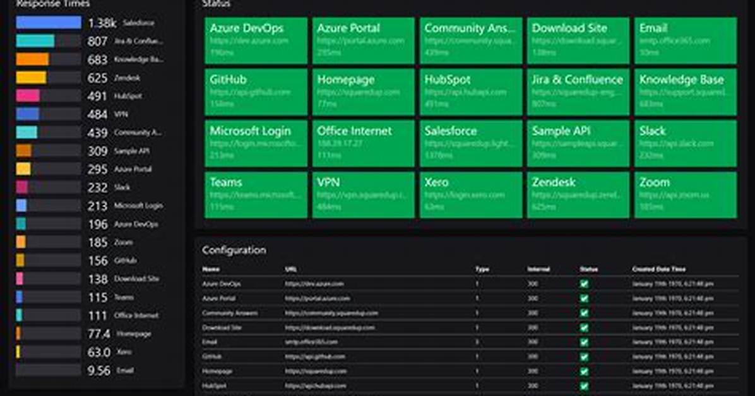This screenshot has height=396, width=755.
Task: Select the 295 Azure Portal response bar
Action: 49,169
